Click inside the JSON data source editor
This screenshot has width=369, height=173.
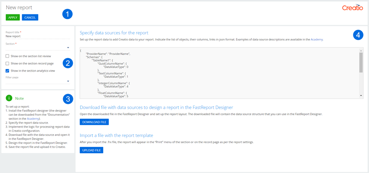pos(217,73)
